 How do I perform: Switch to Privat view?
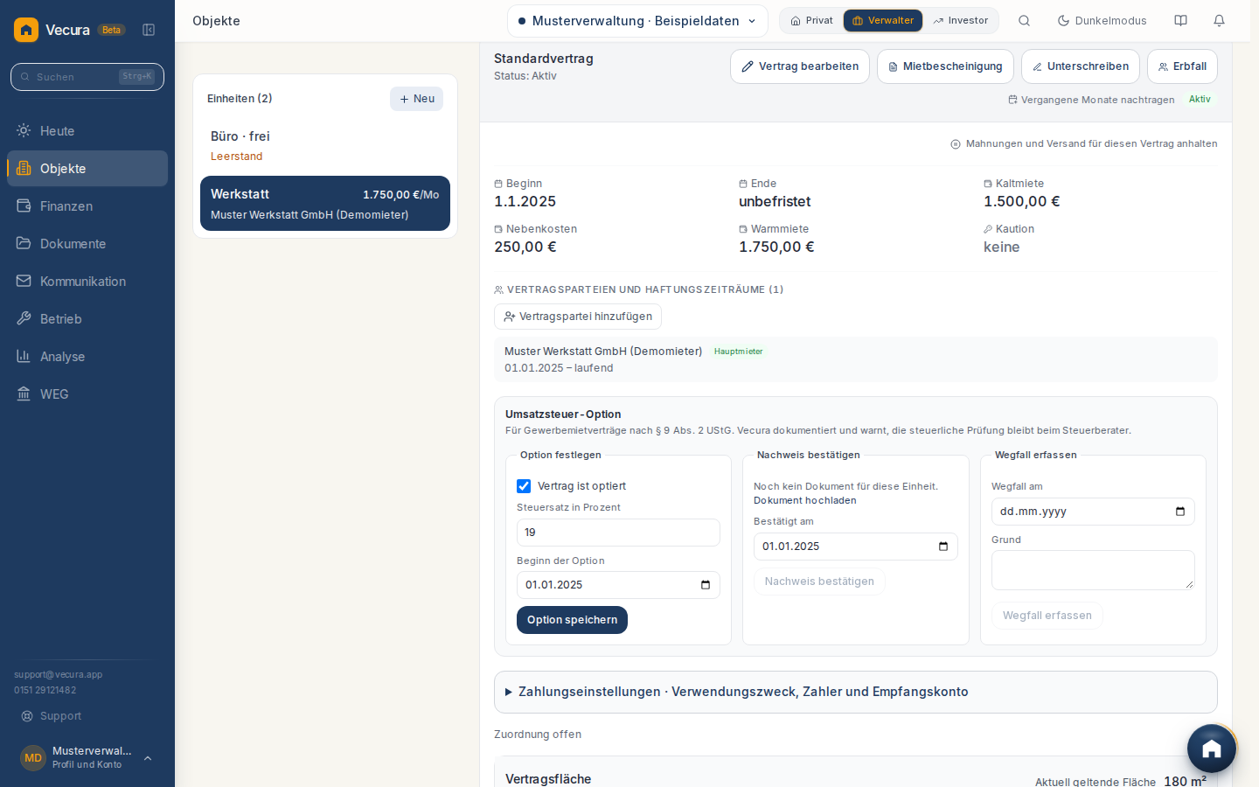point(811,21)
